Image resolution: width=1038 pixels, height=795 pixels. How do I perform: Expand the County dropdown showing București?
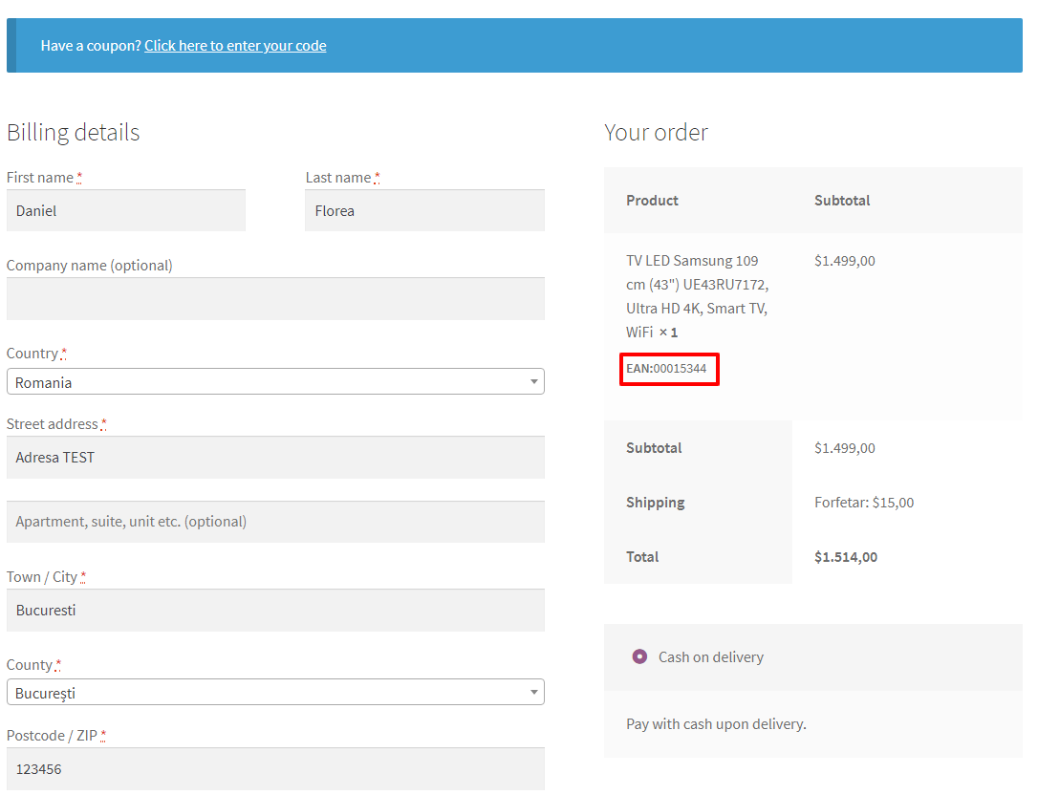coord(275,693)
